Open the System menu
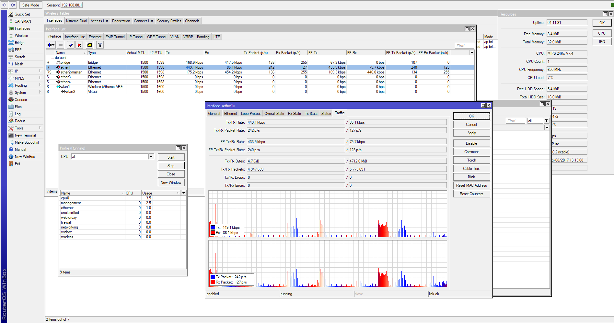Viewport: 614px width, 323px height. (20, 93)
